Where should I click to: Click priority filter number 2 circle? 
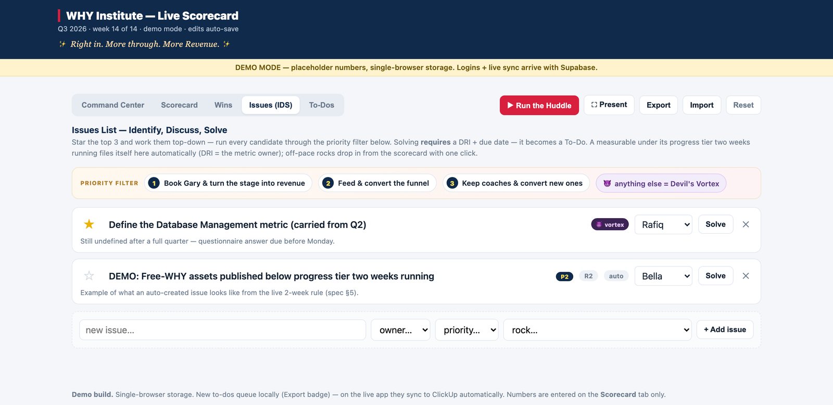pos(328,183)
